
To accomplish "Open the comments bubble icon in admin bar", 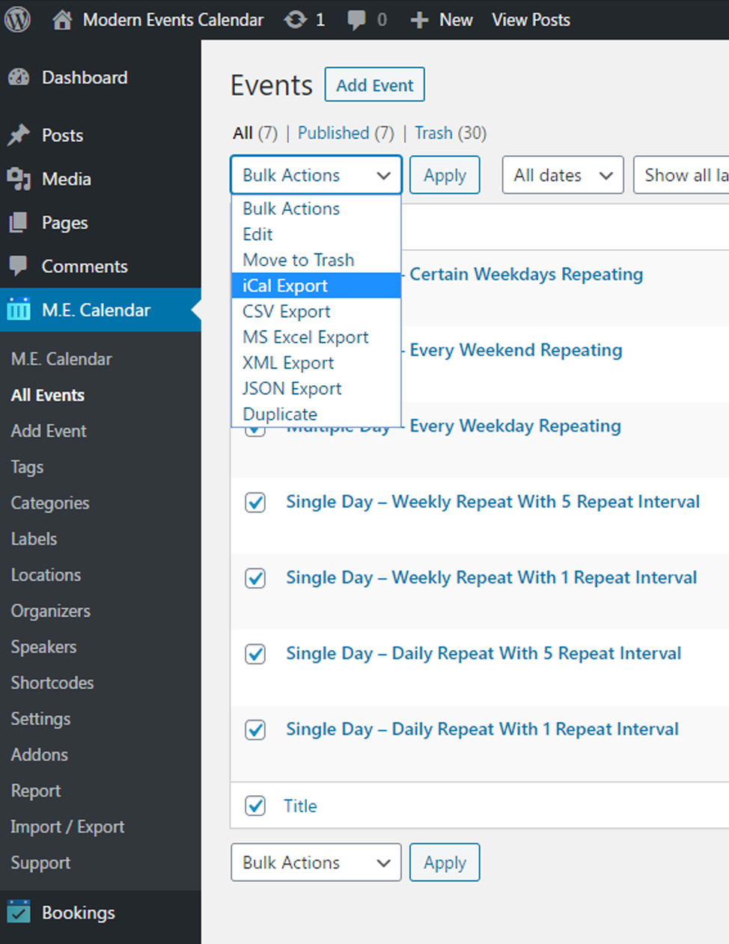I will tap(357, 20).
